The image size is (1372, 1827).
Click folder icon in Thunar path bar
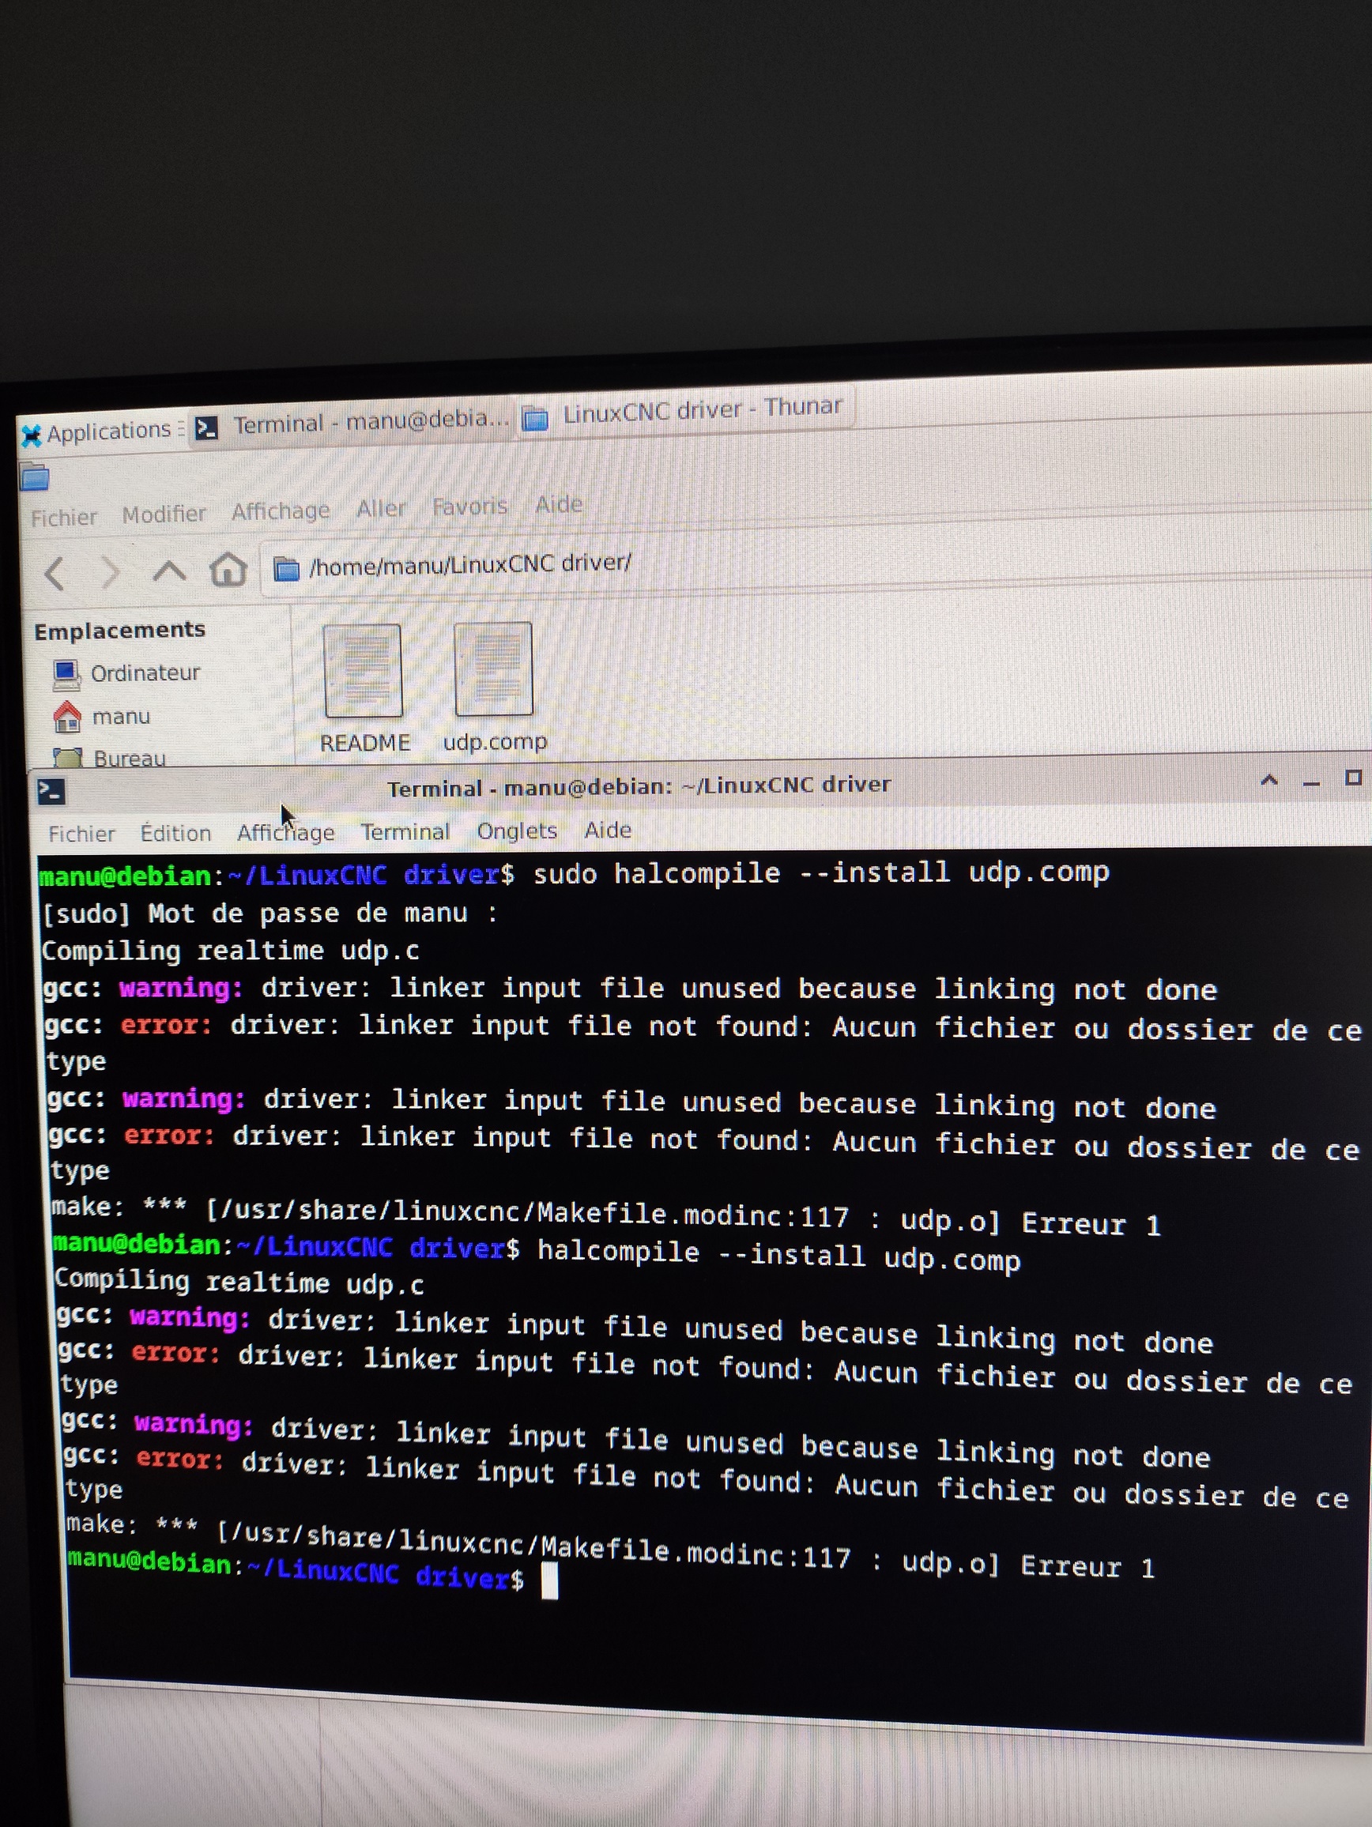286,568
